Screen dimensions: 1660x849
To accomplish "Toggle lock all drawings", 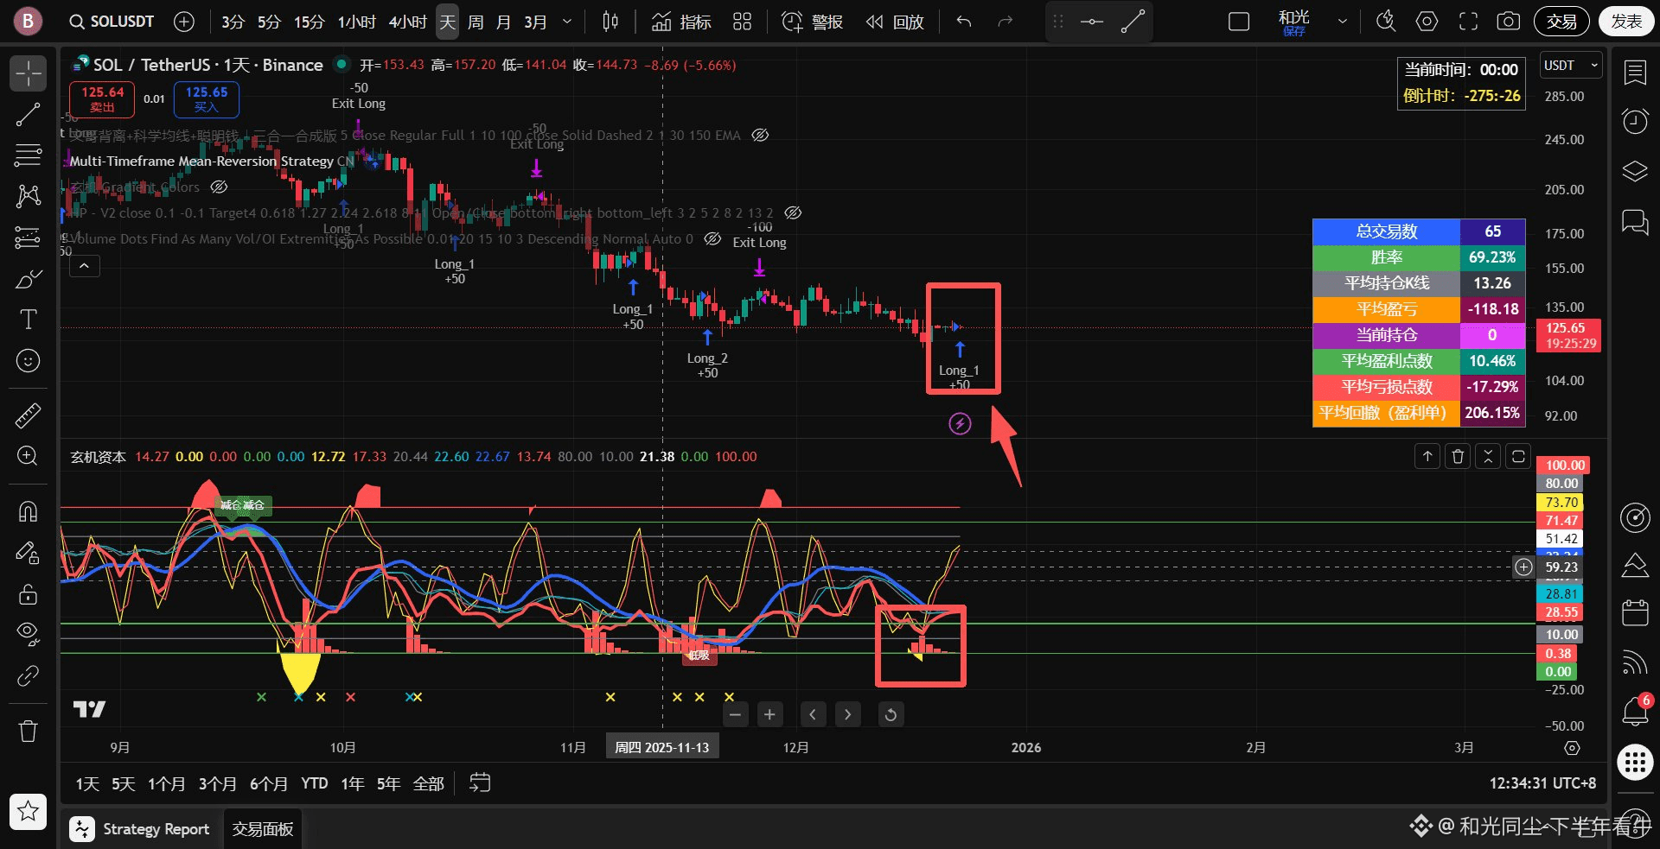I will pyautogui.click(x=28, y=593).
